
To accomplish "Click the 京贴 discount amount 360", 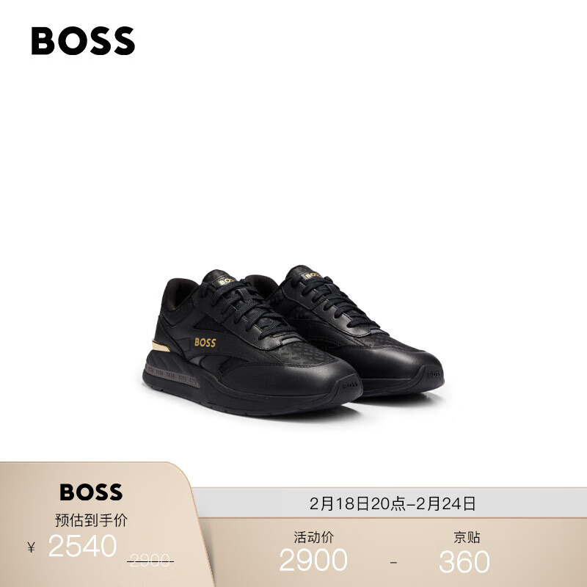I will click(464, 561).
